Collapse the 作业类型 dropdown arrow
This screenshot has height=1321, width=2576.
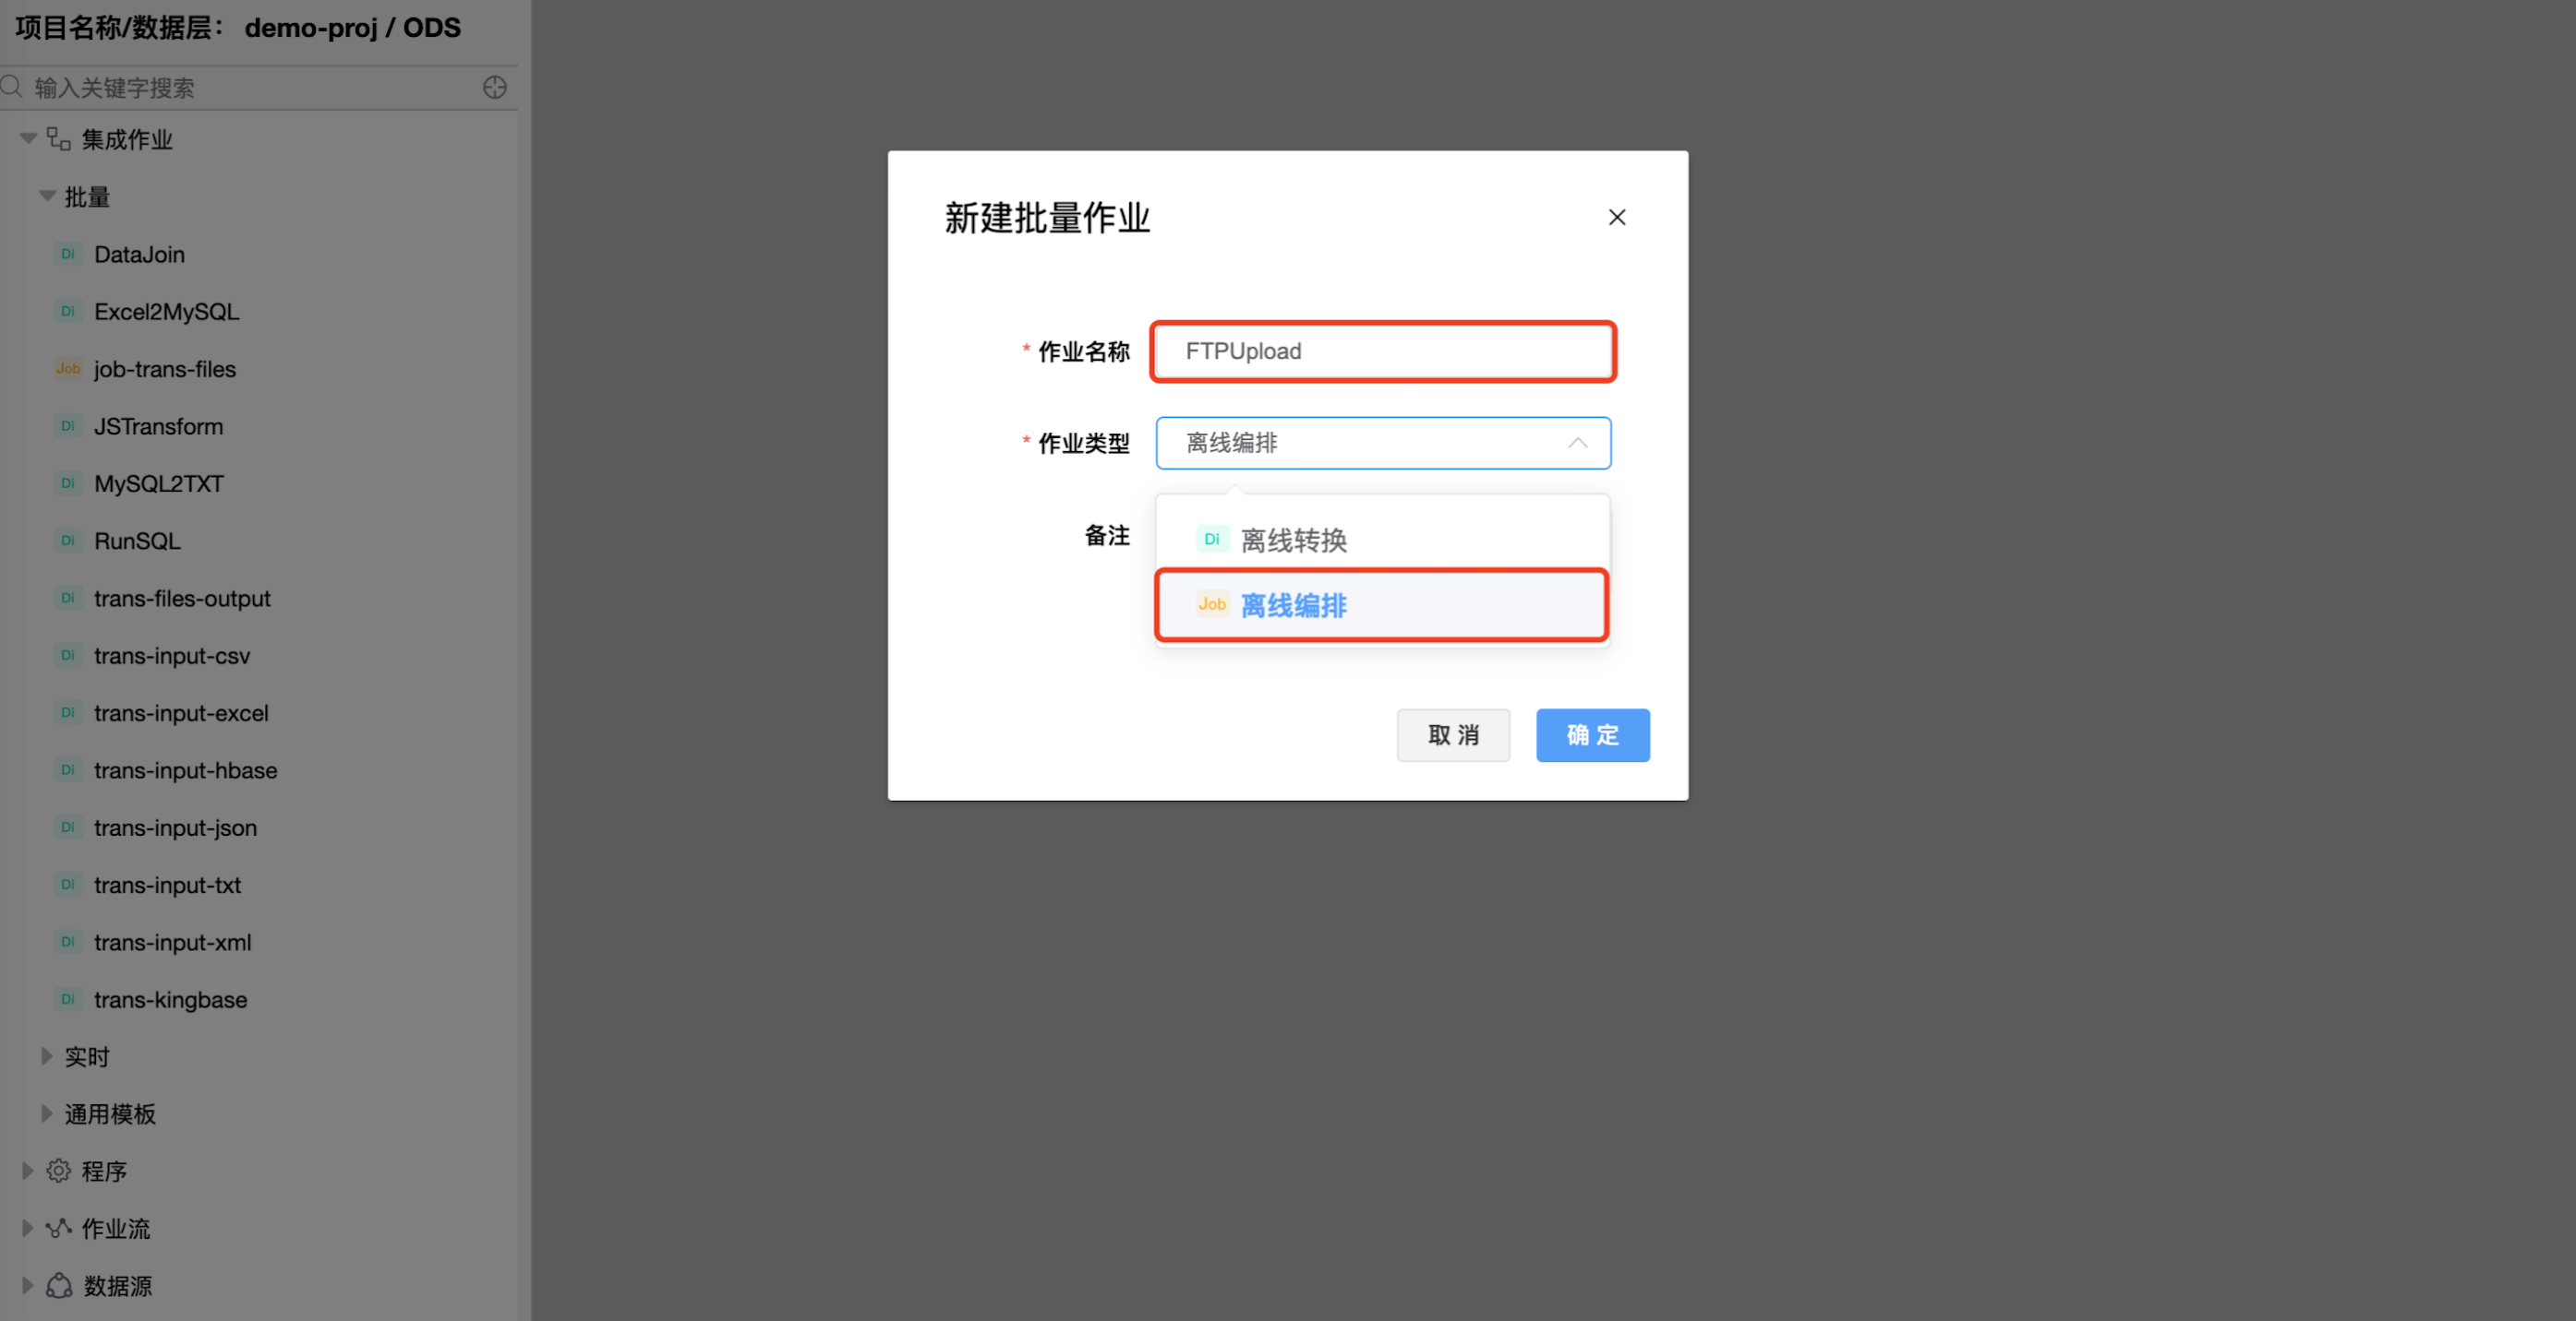pos(1577,443)
